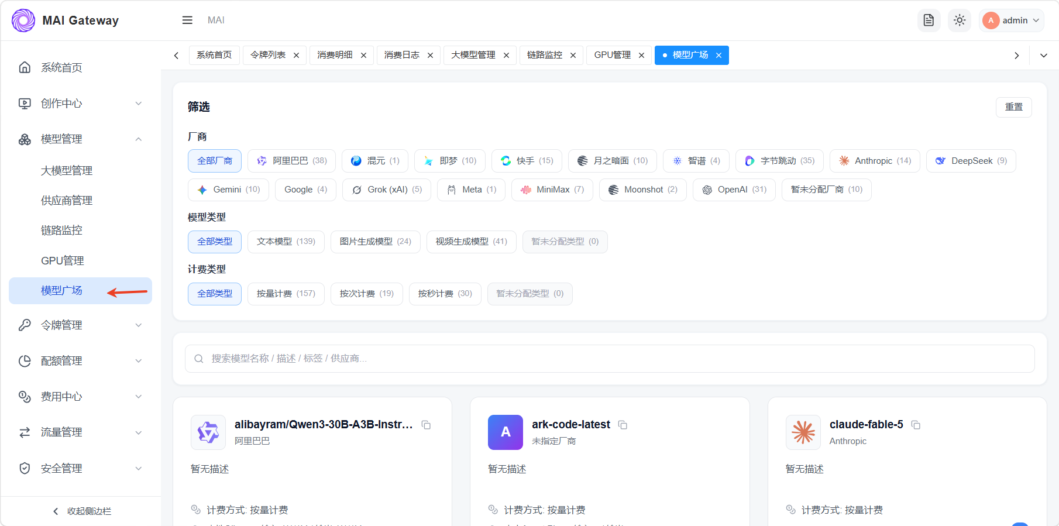Viewport: 1059px width, 526px height.
Task: Toggle the hamburger menu icon
Action: (x=187, y=20)
